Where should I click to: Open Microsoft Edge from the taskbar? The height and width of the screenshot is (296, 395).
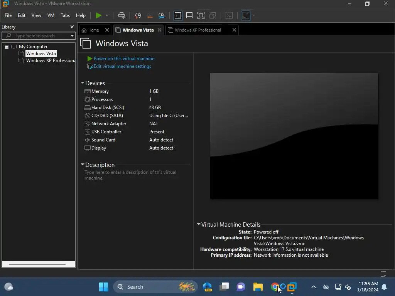click(x=207, y=287)
